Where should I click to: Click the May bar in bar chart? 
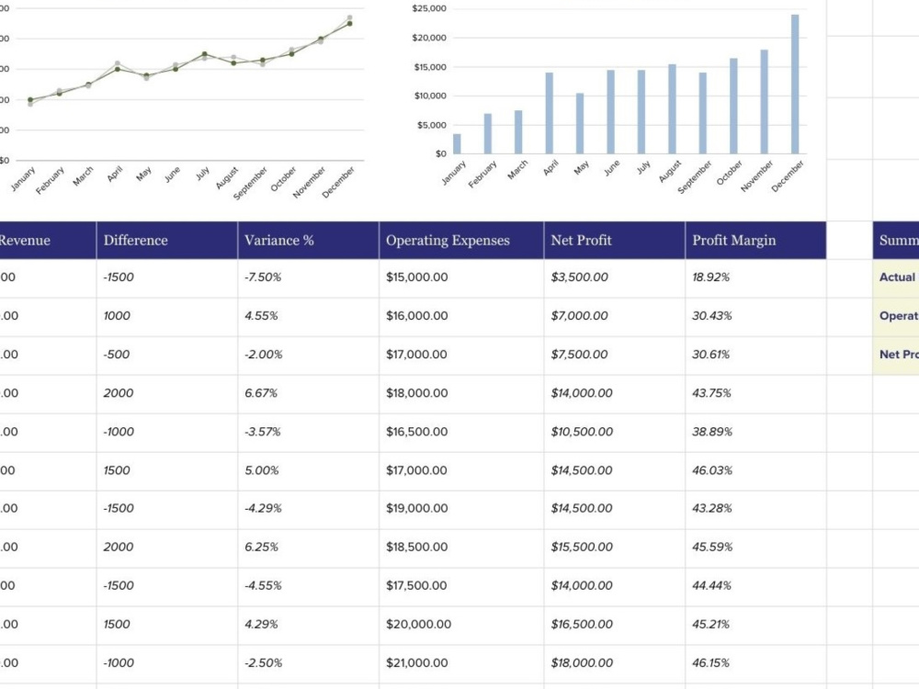tap(580, 124)
